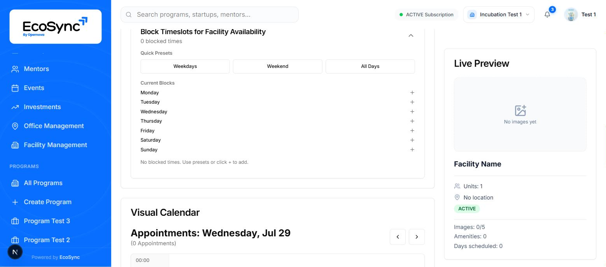This screenshot has height=267, width=606.
Task: Go to next appointment day
Action: coord(417,237)
